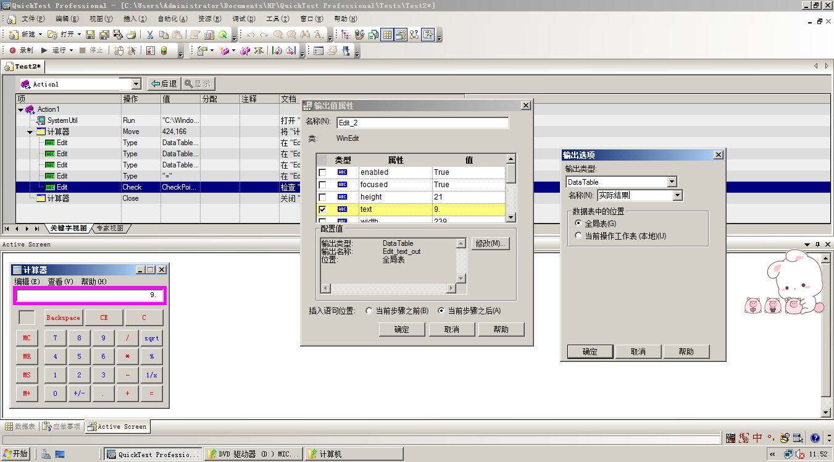Open the 新建 button dropdown arrow
The width and height of the screenshot is (834, 462).
pos(41,35)
